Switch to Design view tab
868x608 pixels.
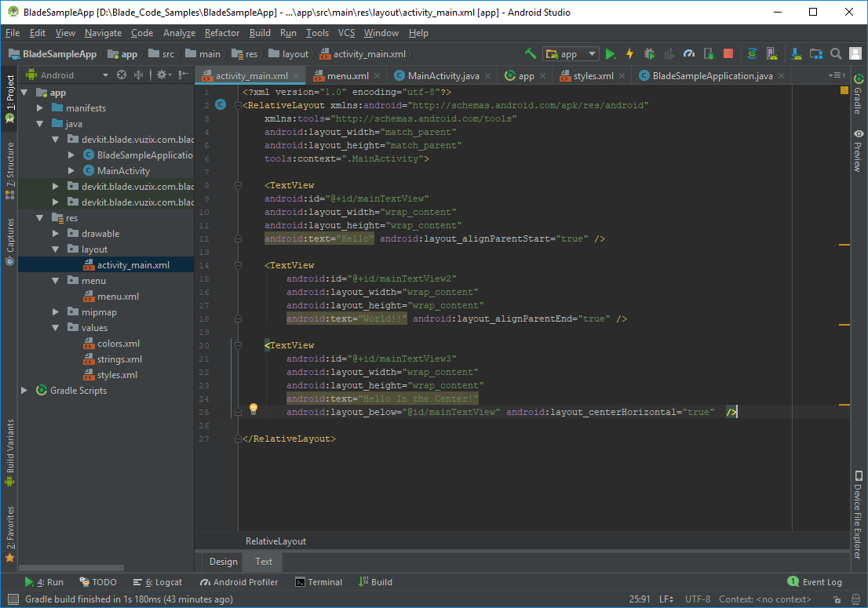[223, 562]
